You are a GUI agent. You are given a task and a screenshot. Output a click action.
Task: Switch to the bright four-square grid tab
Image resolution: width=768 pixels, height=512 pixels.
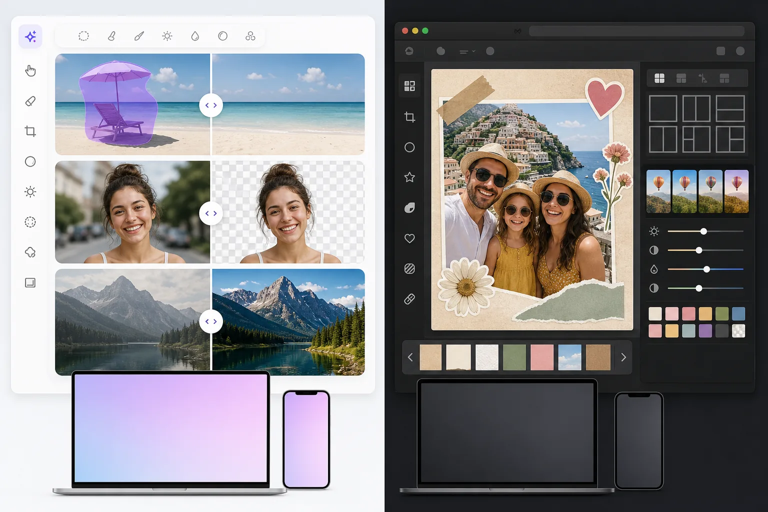(659, 78)
